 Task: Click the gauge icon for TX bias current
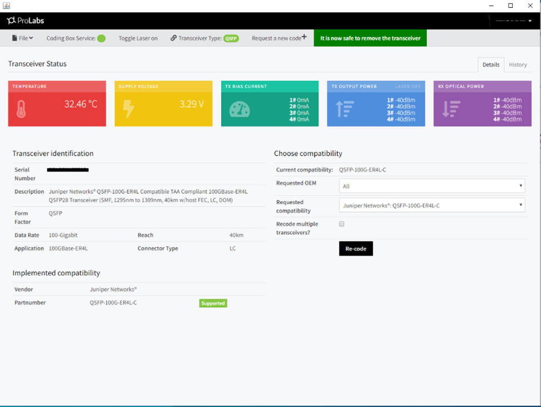[239, 109]
